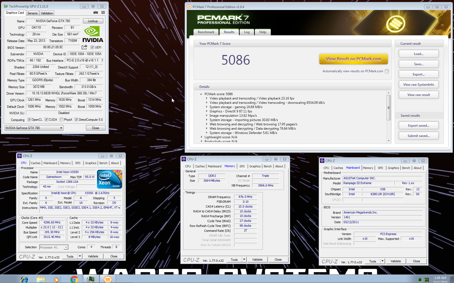
Task: Toggle the DirectCompute 5.0 checkbox
Action: click(76, 120)
